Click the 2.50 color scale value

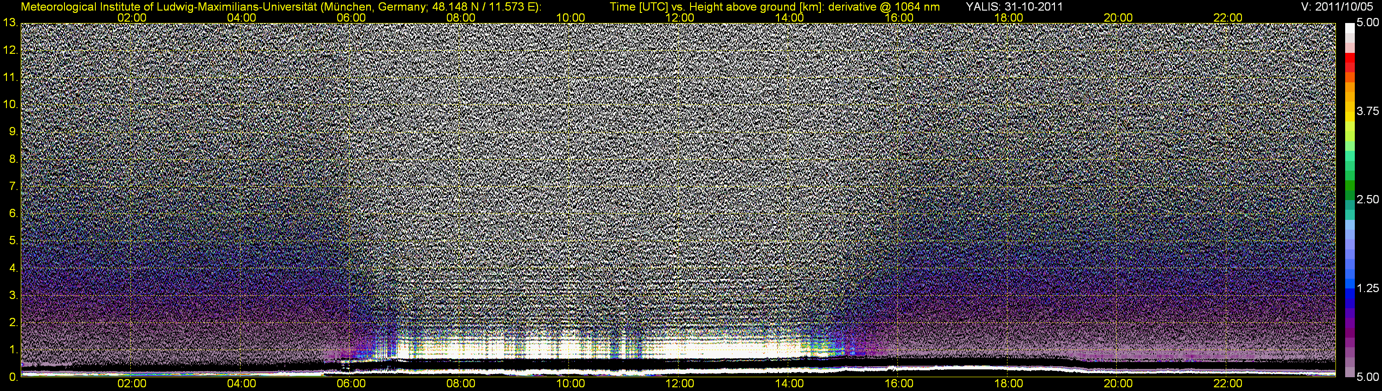pos(1368,200)
